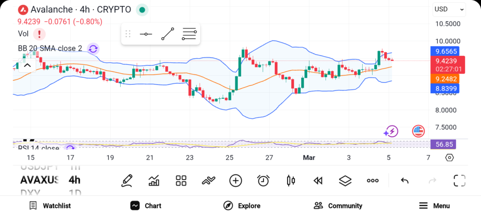Image resolution: width=481 pixels, height=216 pixels.
Task: Open the USD currency dropdown
Action: click(x=449, y=9)
